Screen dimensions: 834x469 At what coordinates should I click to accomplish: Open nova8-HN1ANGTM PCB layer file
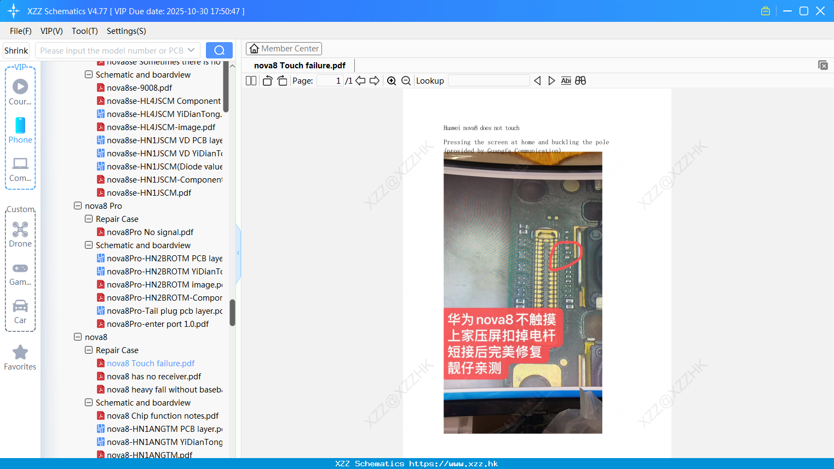click(x=164, y=429)
